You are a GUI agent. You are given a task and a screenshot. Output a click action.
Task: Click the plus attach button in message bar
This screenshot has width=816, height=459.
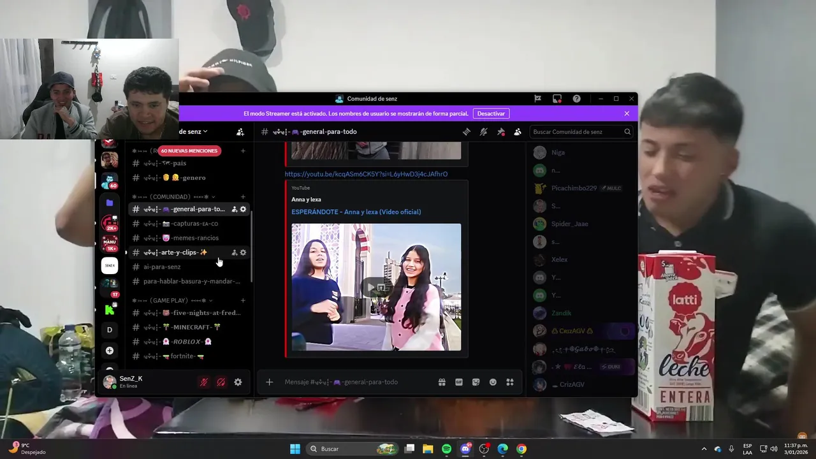click(x=270, y=382)
